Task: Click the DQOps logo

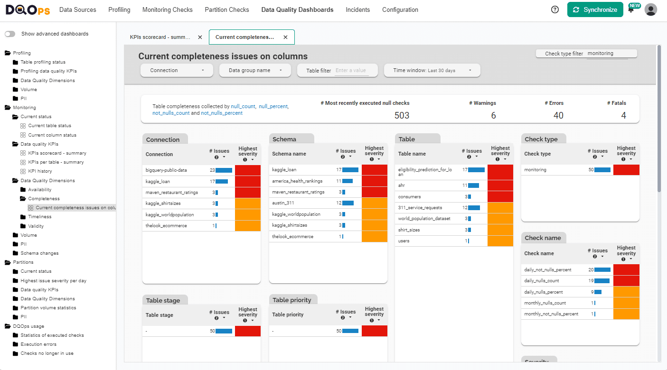Action: 27,10
